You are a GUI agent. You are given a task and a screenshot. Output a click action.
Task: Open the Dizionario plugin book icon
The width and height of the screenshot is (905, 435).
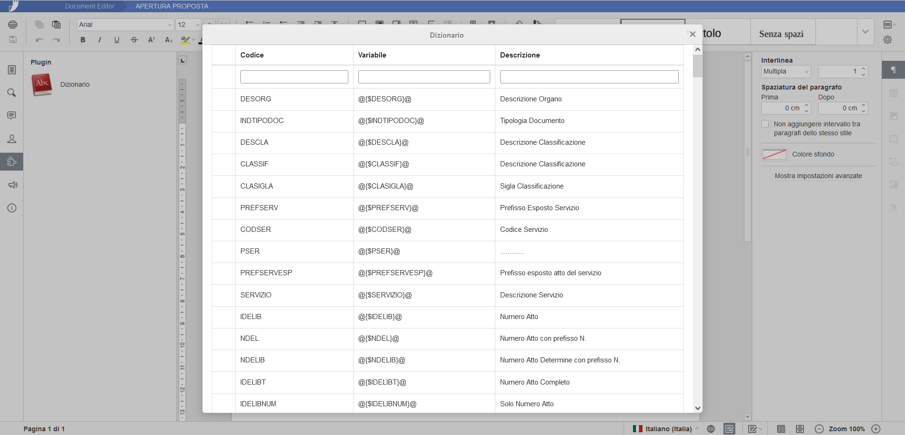(x=42, y=85)
